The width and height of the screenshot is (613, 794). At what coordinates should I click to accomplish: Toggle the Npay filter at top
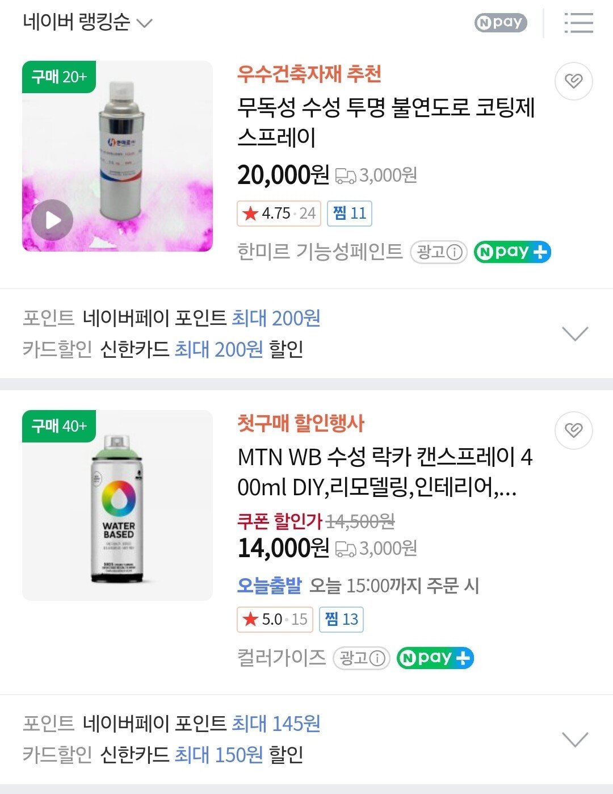(x=501, y=23)
